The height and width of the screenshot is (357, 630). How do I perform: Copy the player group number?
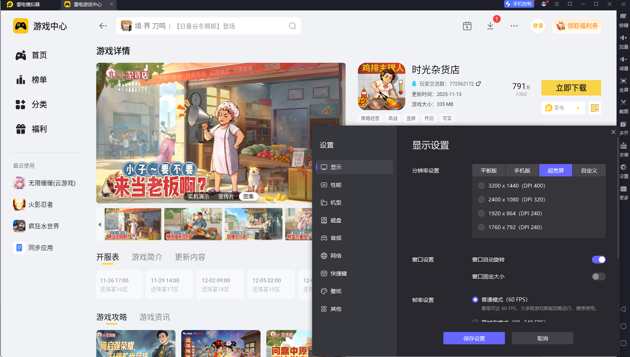point(478,84)
